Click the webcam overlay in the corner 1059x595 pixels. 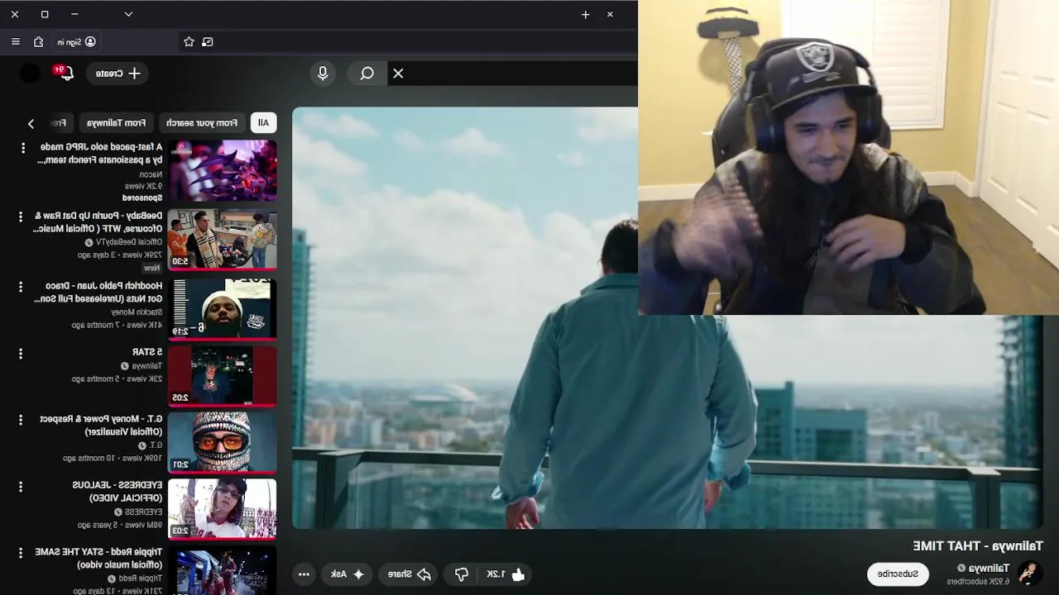click(849, 157)
